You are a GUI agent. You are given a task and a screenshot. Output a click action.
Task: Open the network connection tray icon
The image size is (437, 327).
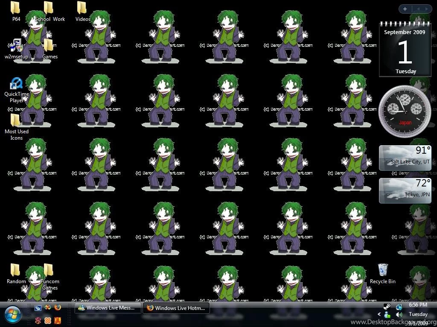(399, 306)
